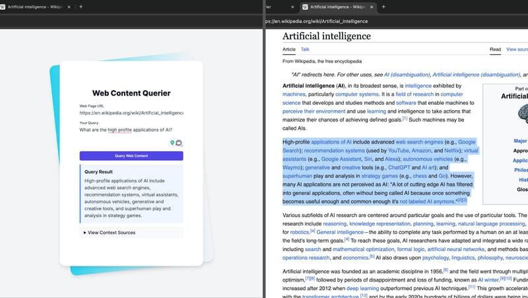Click the 'Query Result' heading
This screenshot has height=298, width=528.
point(98,172)
